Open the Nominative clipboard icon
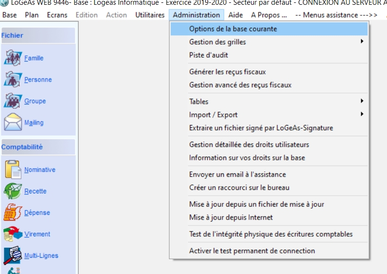This screenshot has height=274, width=387. [13, 169]
